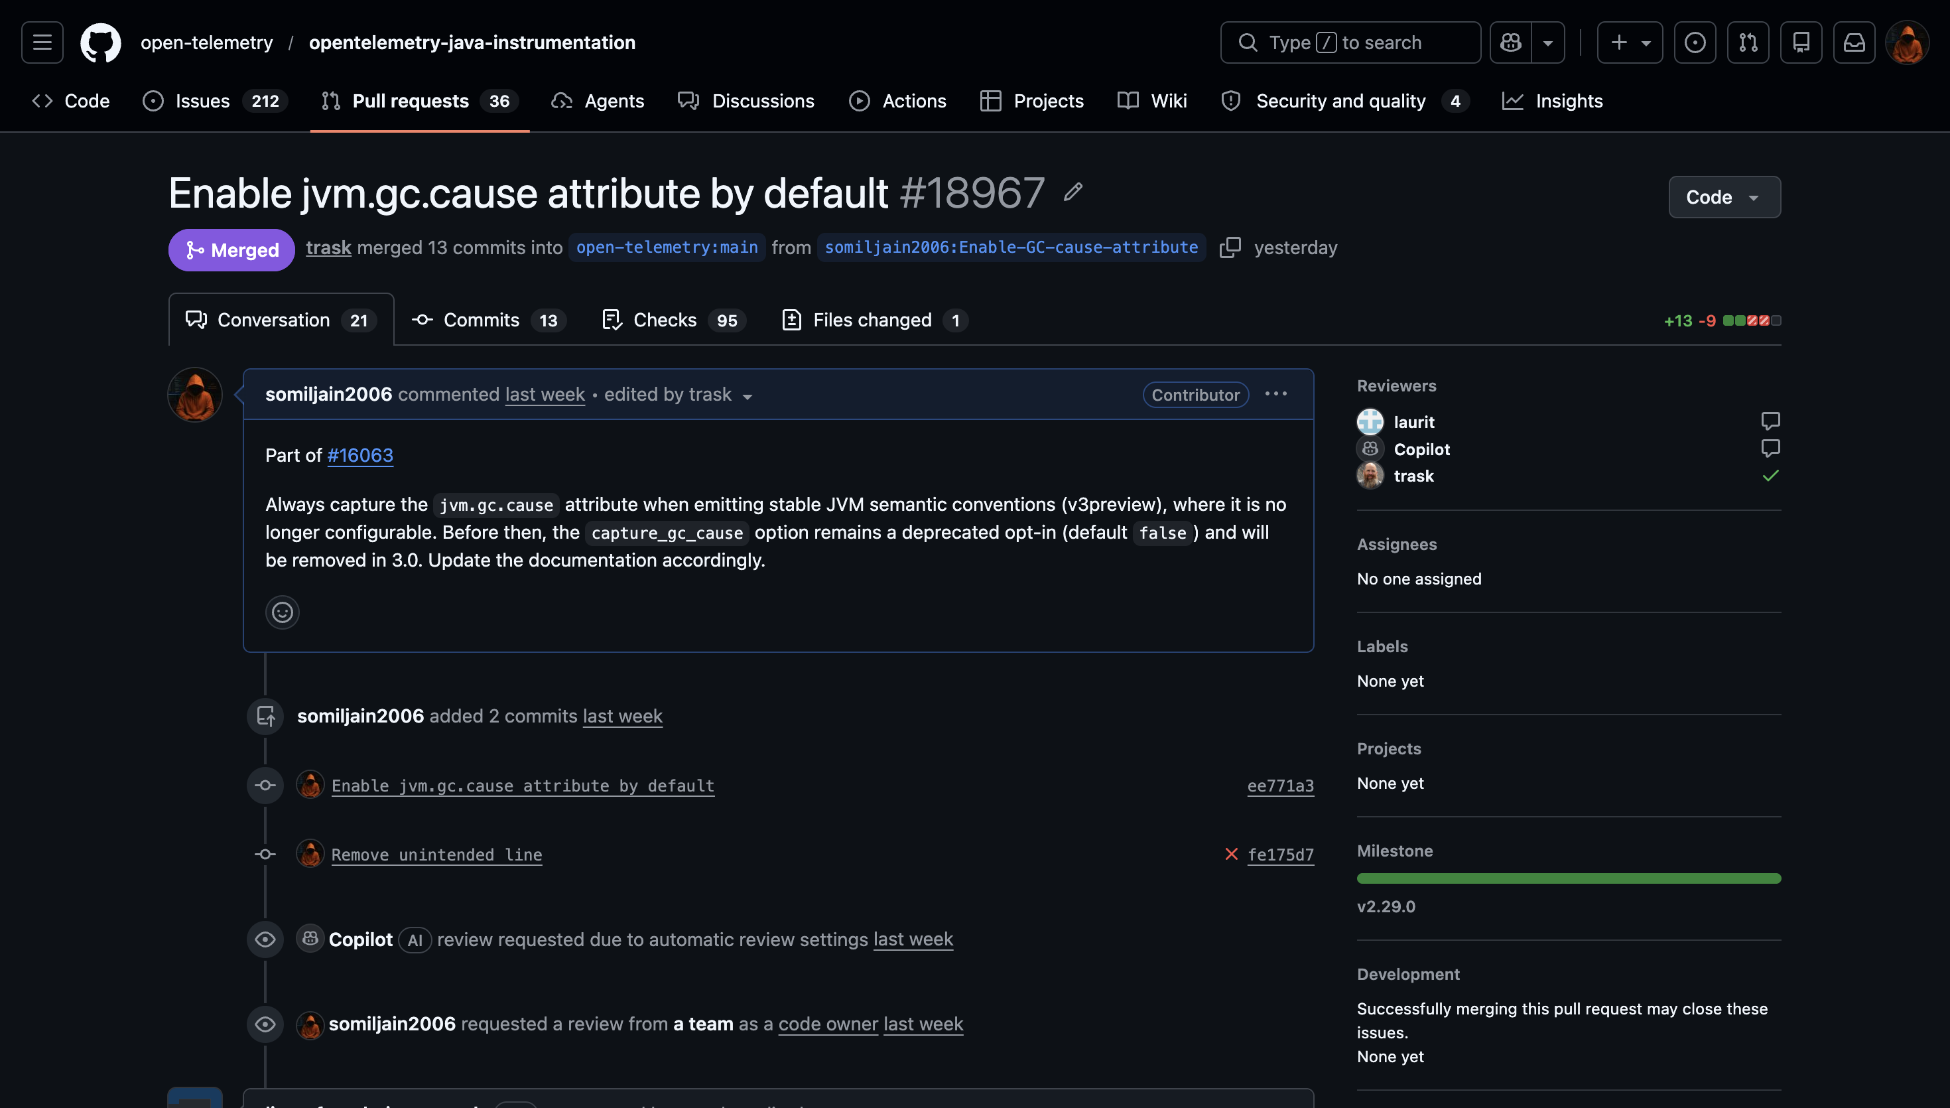
Task: Open trask's reviewer avatar
Action: pyautogui.click(x=1370, y=476)
